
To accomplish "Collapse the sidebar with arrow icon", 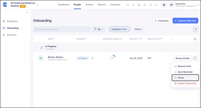I will point(28,12).
